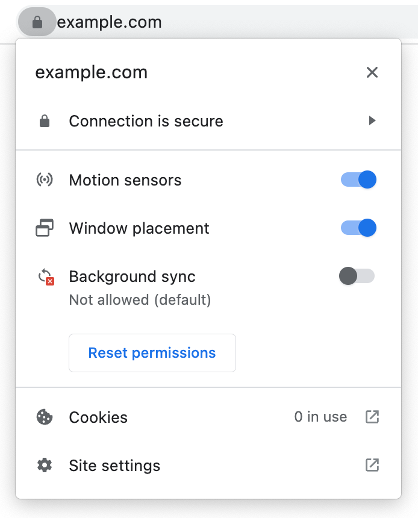Turn off the Window placement toggle
The height and width of the screenshot is (518, 418).
coord(359,228)
